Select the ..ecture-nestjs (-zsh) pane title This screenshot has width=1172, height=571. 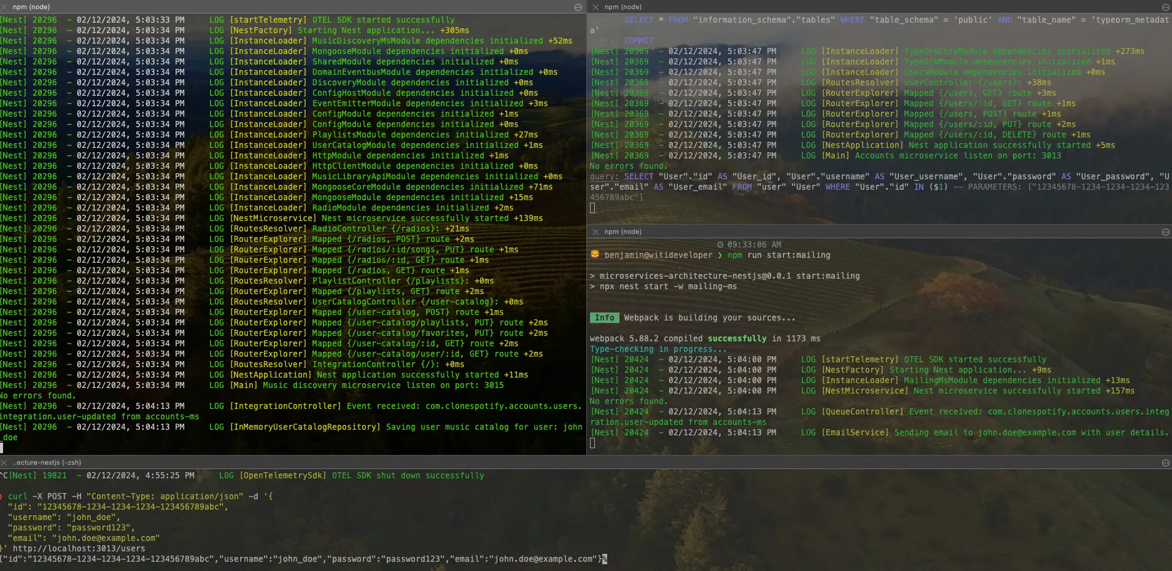(x=47, y=462)
